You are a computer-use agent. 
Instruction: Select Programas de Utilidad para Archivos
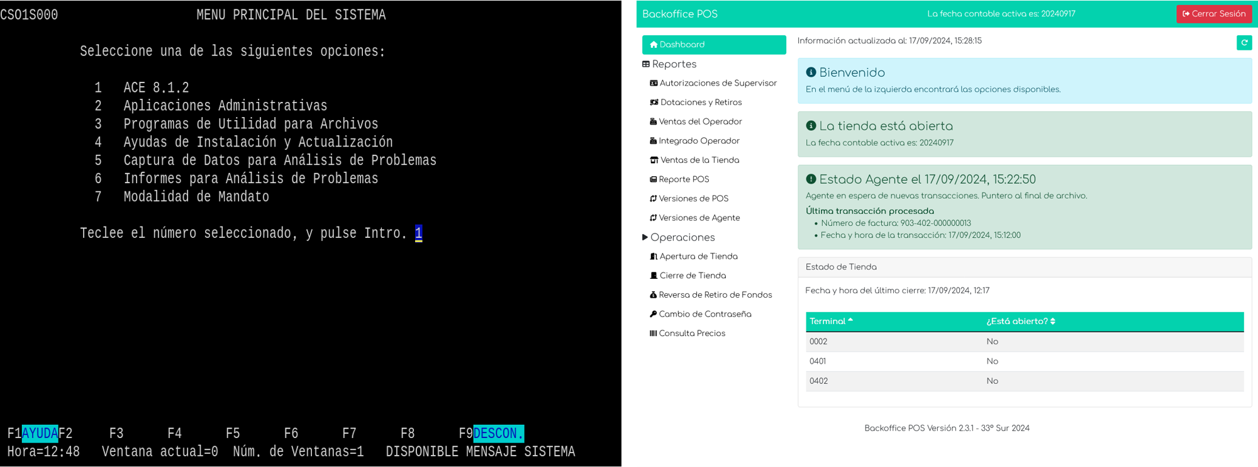pyautogui.click(x=251, y=124)
